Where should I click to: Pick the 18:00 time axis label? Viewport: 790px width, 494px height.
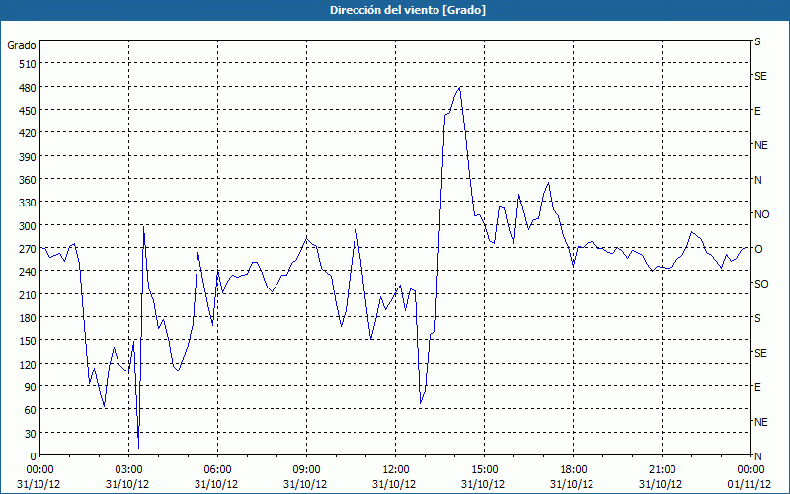coord(574,470)
